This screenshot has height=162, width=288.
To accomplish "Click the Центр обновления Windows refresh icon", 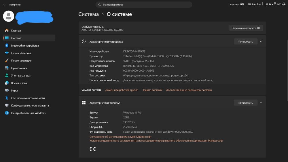I will (7, 113).
